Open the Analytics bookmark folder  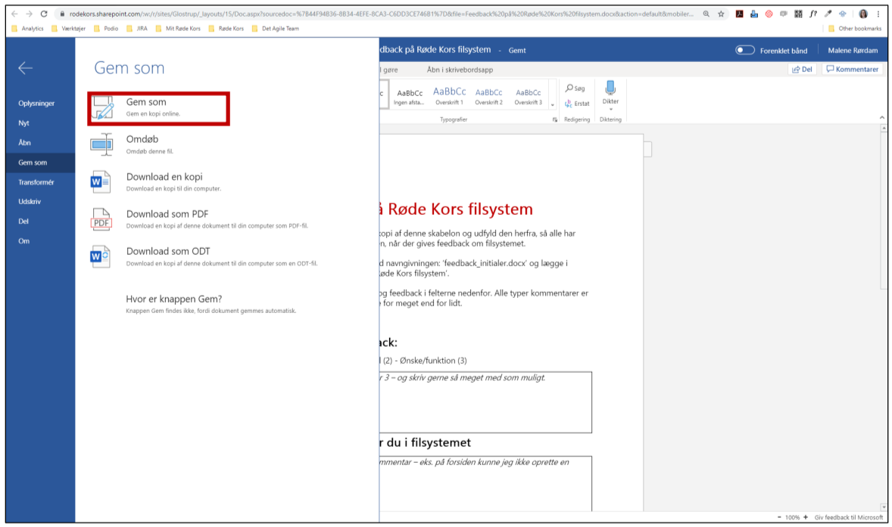click(x=27, y=29)
